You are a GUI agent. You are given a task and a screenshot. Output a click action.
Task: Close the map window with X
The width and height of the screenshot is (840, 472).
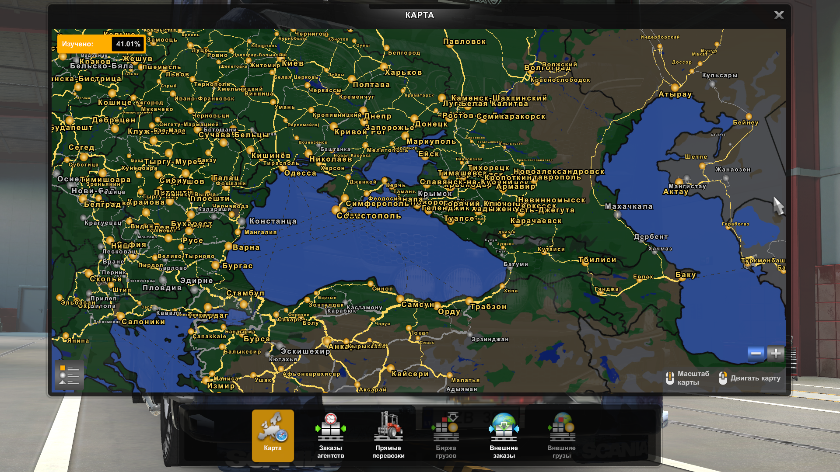[x=779, y=15]
